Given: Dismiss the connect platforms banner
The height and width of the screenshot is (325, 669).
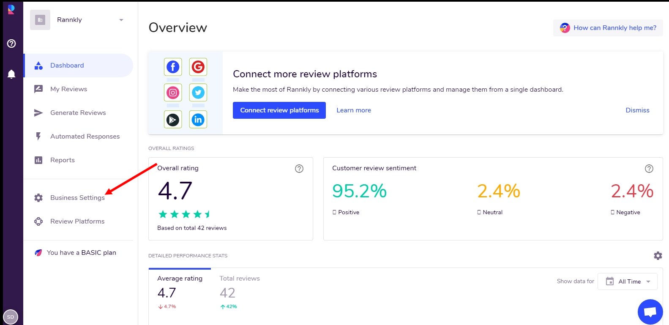Looking at the screenshot, I should 637,110.
